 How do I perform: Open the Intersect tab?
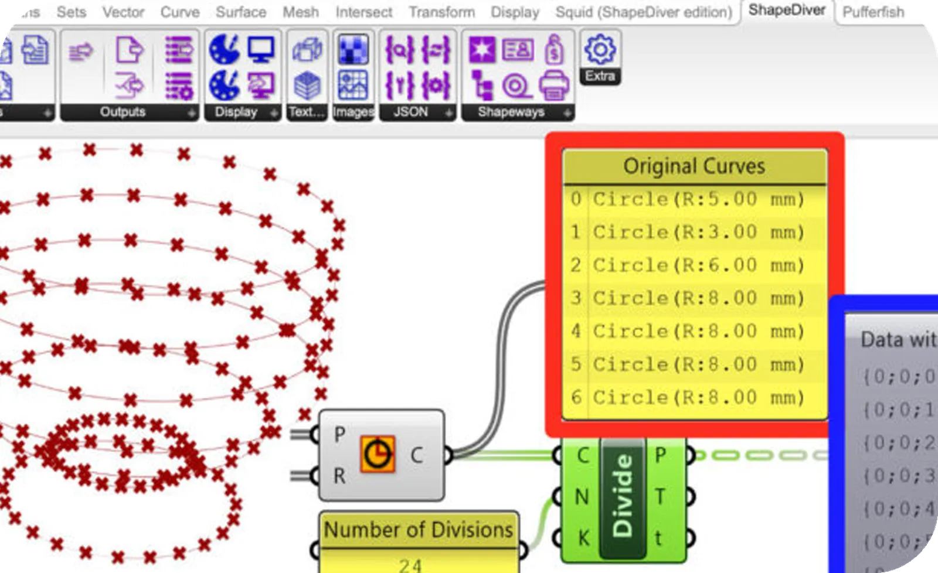coord(363,12)
